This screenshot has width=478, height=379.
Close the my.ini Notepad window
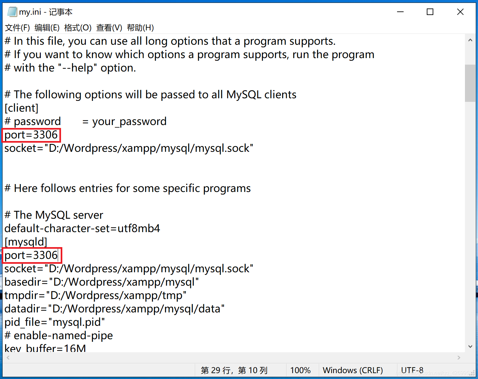(x=460, y=12)
